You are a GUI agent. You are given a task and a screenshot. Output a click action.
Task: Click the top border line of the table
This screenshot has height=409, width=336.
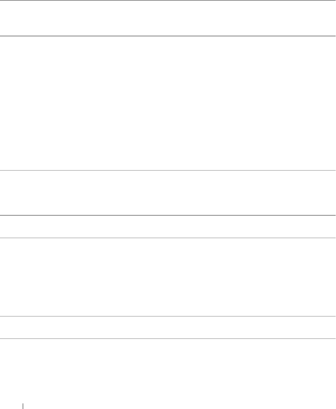pyautogui.click(x=168, y=0)
